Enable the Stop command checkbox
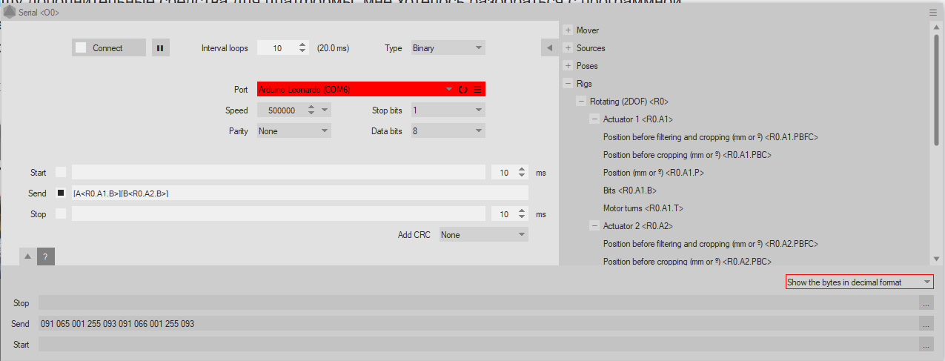This screenshot has width=945, height=361. point(61,214)
